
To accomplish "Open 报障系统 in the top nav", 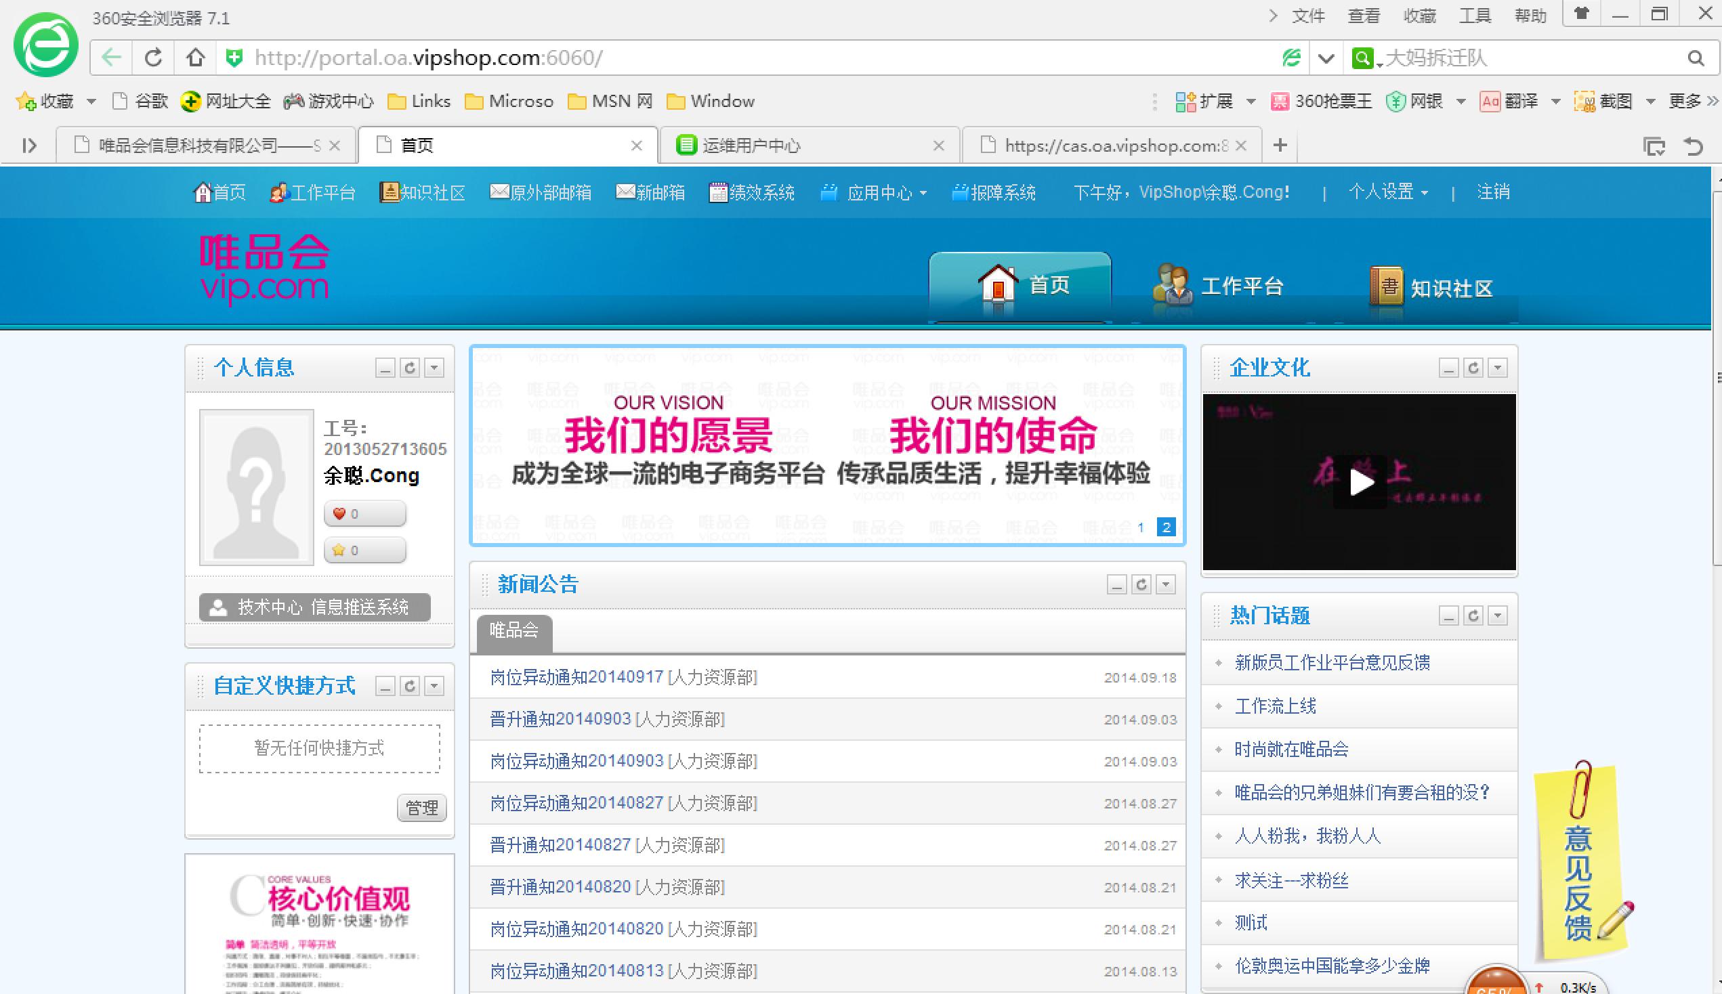I will (994, 192).
